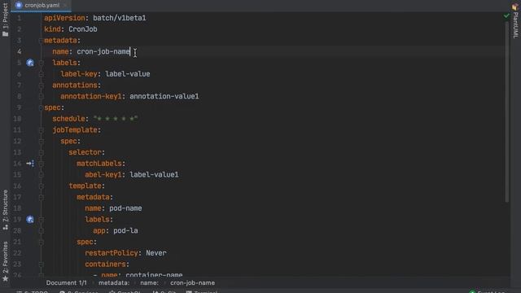The width and height of the screenshot is (521, 293).
Task: Click line number 4 in gutter
Action: pos(19,51)
